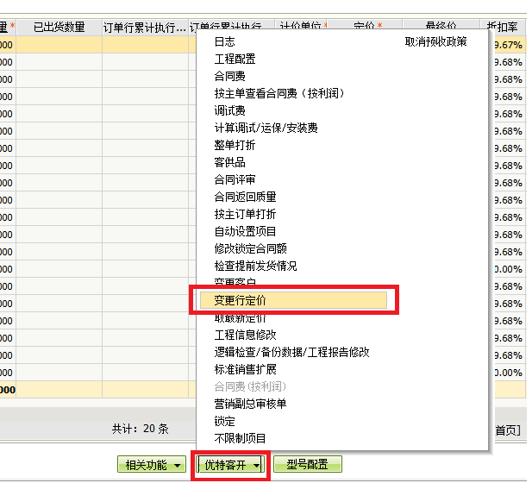Click the 型号配置 button
Viewport: 532px width, 483px height.
(308, 464)
